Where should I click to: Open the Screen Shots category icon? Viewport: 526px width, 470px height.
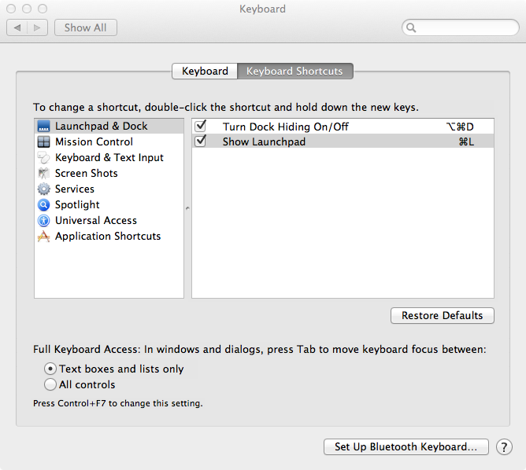coord(43,174)
